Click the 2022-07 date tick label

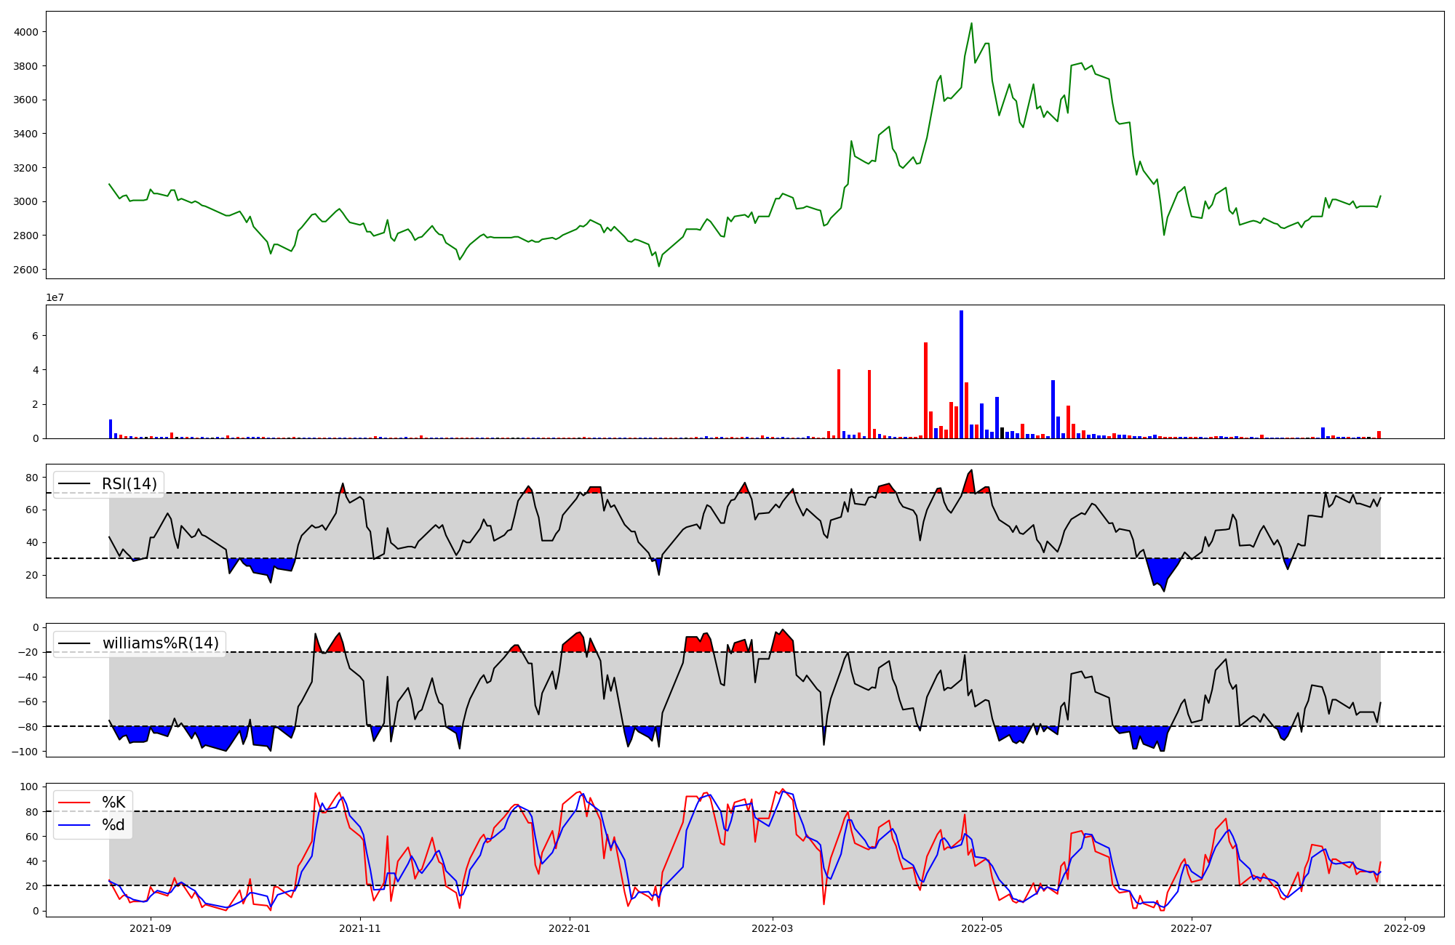pos(1192,928)
